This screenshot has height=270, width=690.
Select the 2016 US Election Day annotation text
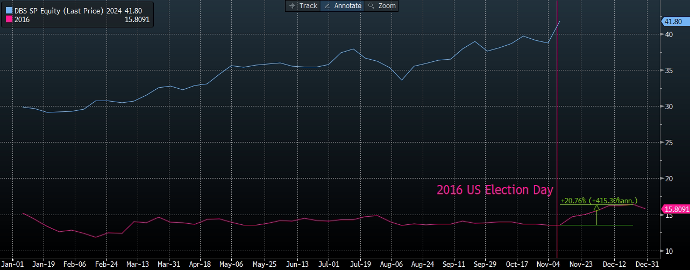pos(495,190)
